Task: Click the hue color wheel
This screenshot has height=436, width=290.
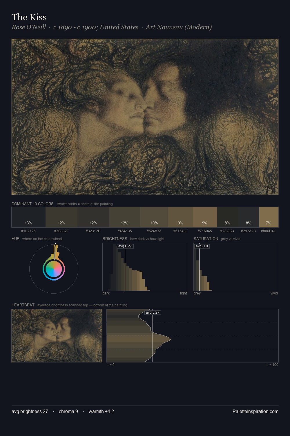Action: click(x=54, y=269)
